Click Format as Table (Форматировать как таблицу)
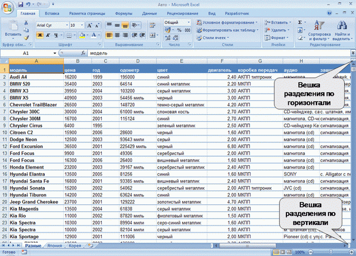The image size is (356, 256). click(227, 30)
